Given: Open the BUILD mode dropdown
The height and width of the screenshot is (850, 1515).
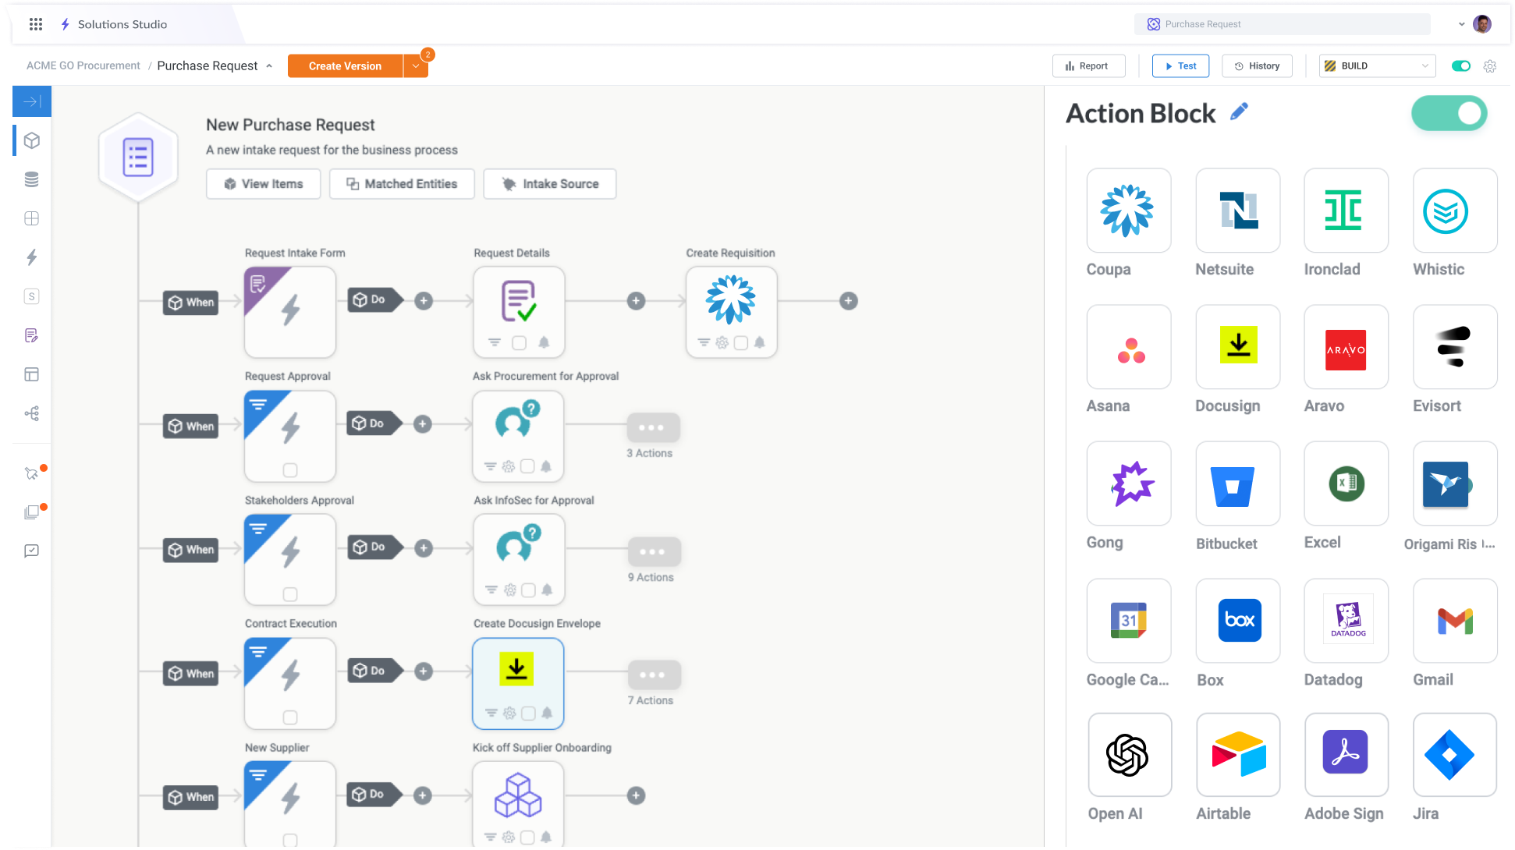Looking at the screenshot, I should click(1378, 66).
